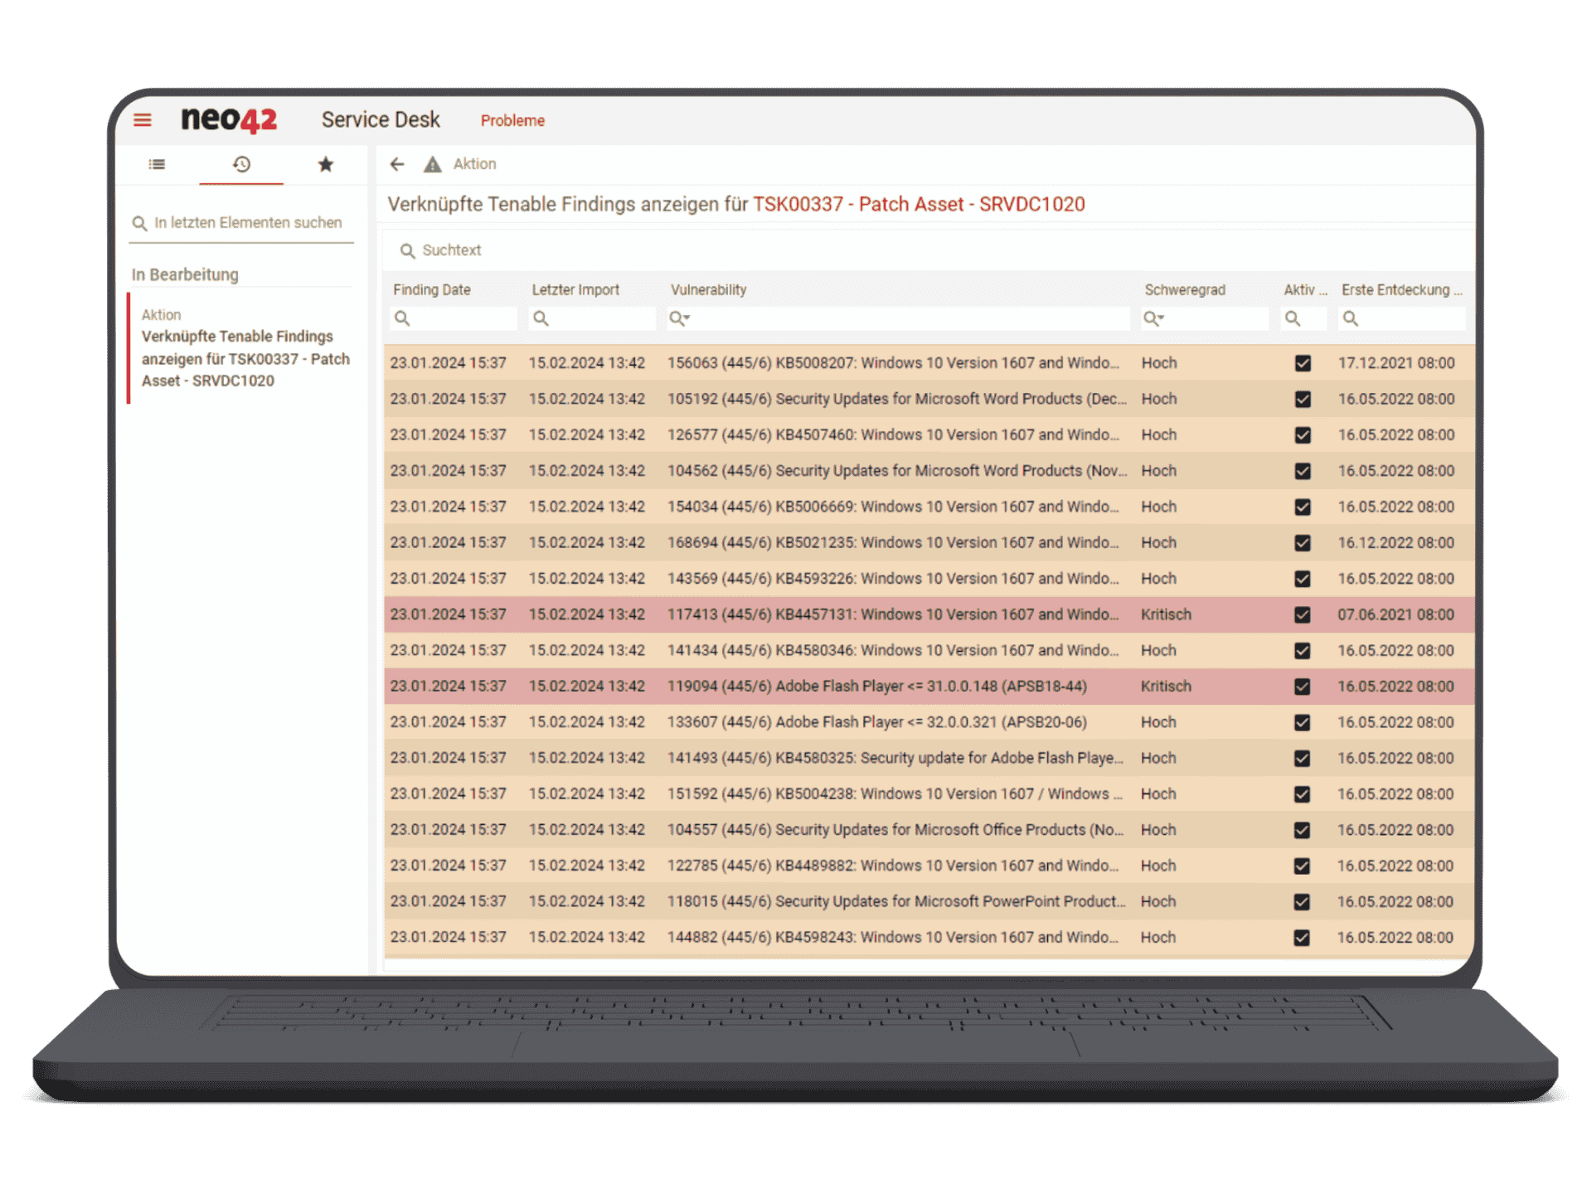This screenshot has width=1592, height=1194.
Task: Toggle Aktiv checkbox for critical KB4457131 row
Action: tap(1303, 614)
